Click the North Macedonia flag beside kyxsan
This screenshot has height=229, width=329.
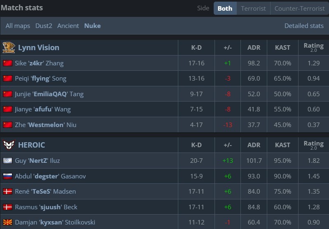[7, 222]
